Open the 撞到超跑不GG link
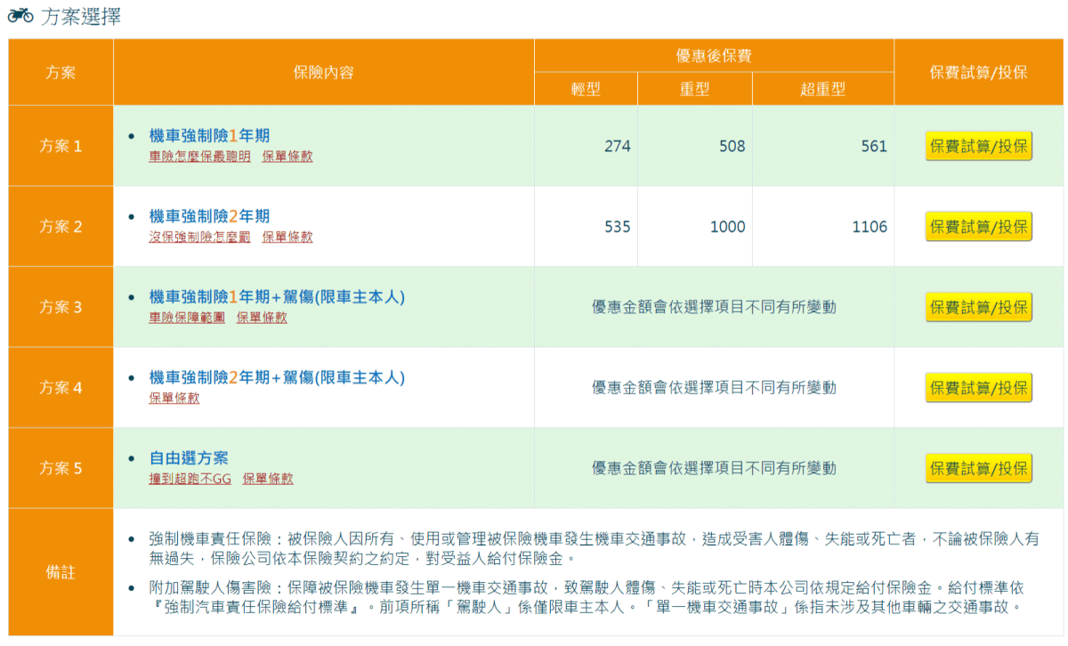 pos(190,478)
